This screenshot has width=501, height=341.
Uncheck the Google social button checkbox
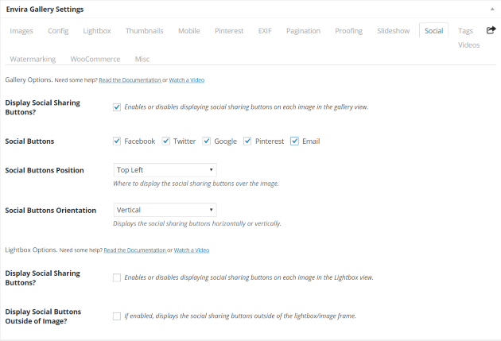click(x=207, y=141)
